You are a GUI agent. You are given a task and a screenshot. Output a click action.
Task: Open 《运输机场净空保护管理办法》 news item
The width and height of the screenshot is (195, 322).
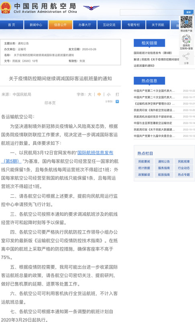[154, 104]
